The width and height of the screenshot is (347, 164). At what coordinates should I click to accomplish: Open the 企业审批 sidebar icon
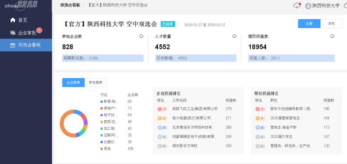click(13, 33)
